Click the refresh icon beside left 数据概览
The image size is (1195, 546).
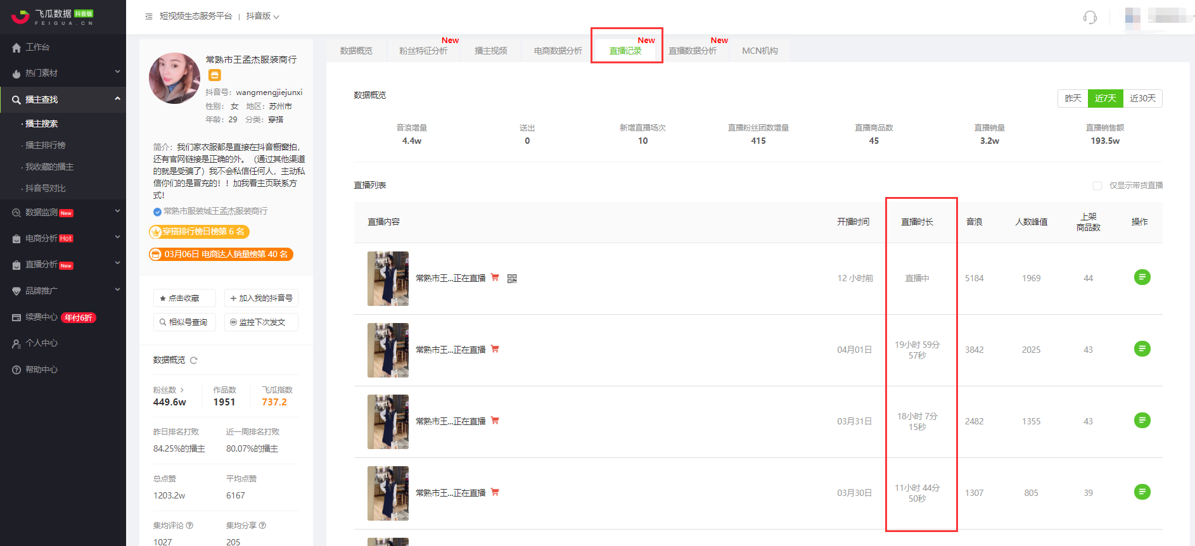[194, 360]
